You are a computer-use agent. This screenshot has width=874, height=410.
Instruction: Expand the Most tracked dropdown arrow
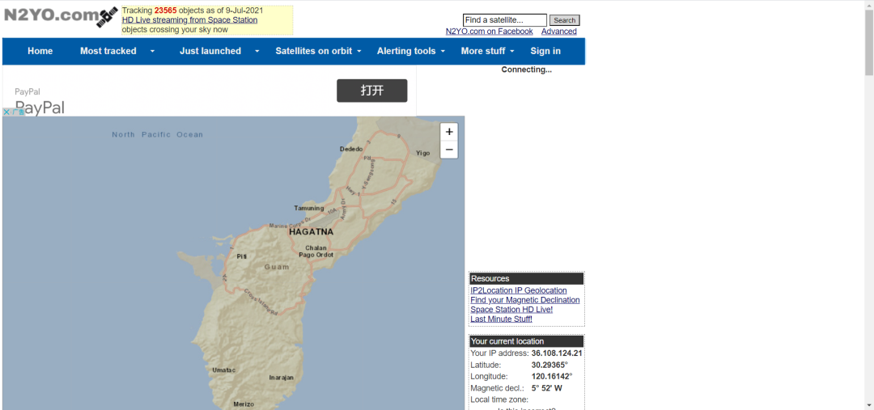tap(152, 51)
